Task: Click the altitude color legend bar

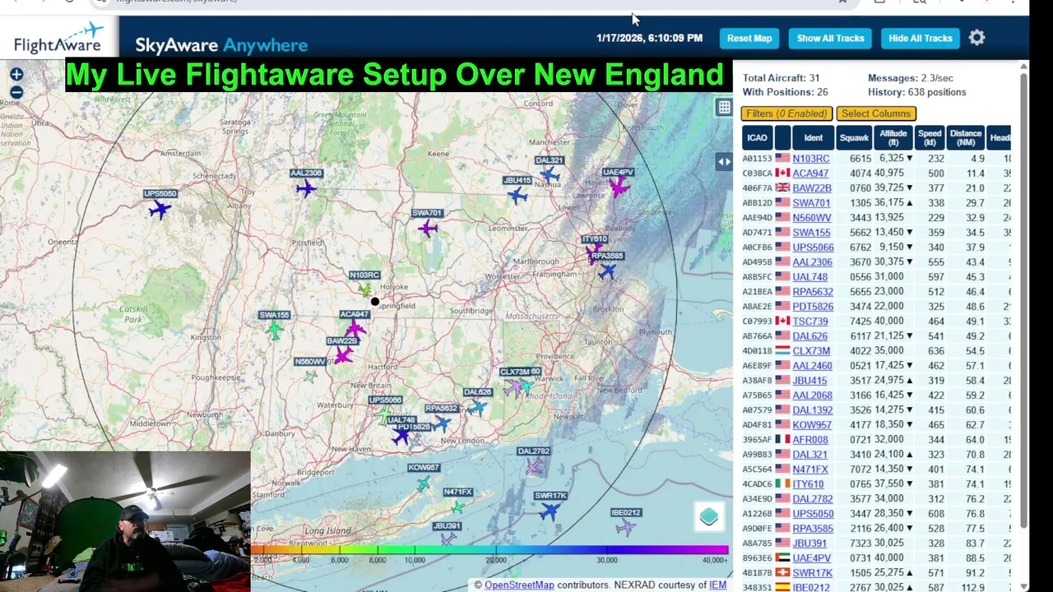Action: 489,550
